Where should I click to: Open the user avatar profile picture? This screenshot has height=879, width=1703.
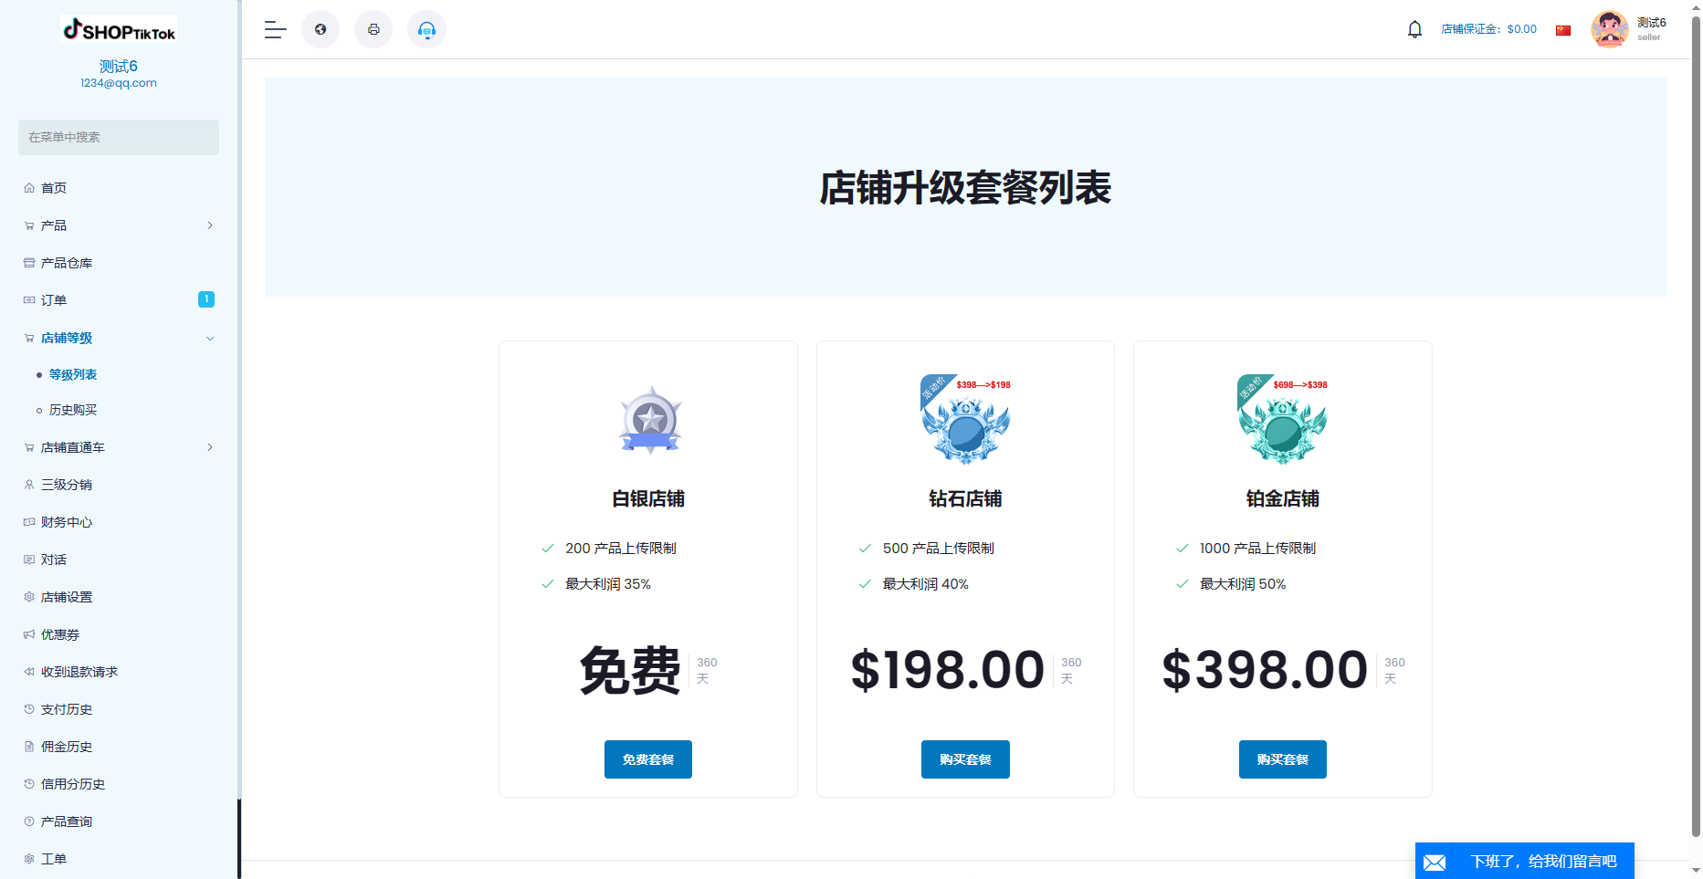[x=1609, y=29]
